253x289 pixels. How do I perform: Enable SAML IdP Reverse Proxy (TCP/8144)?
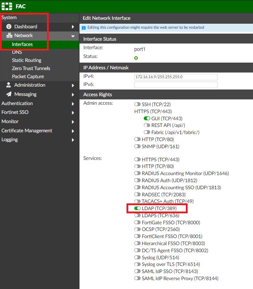pyautogui.click(x=137, y=278)
